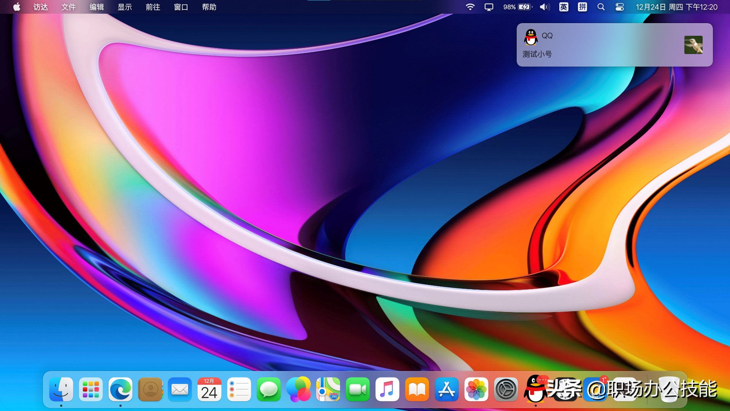Viewport: 730px width, 411px height.
Task: Open Finder from the dock
Action: coord(61,389)
